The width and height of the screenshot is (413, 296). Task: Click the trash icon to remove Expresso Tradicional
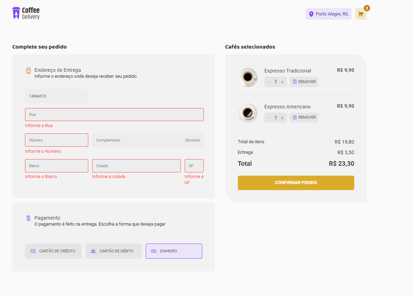point(295,82)
